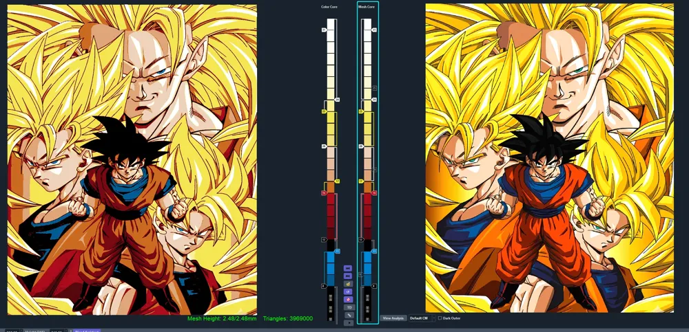
Task: Select yellow slider marker 17 in Color Core
Action: pyautogui.click(x=337, y=181)
